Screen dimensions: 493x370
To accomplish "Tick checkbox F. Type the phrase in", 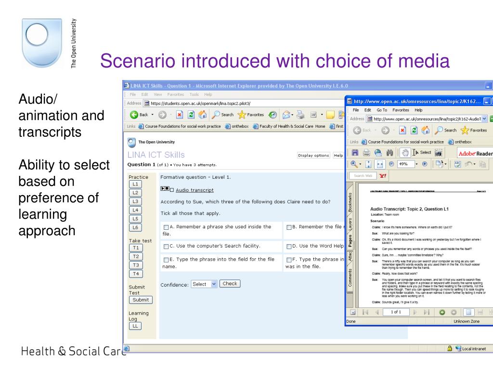I will coord(289,260).
